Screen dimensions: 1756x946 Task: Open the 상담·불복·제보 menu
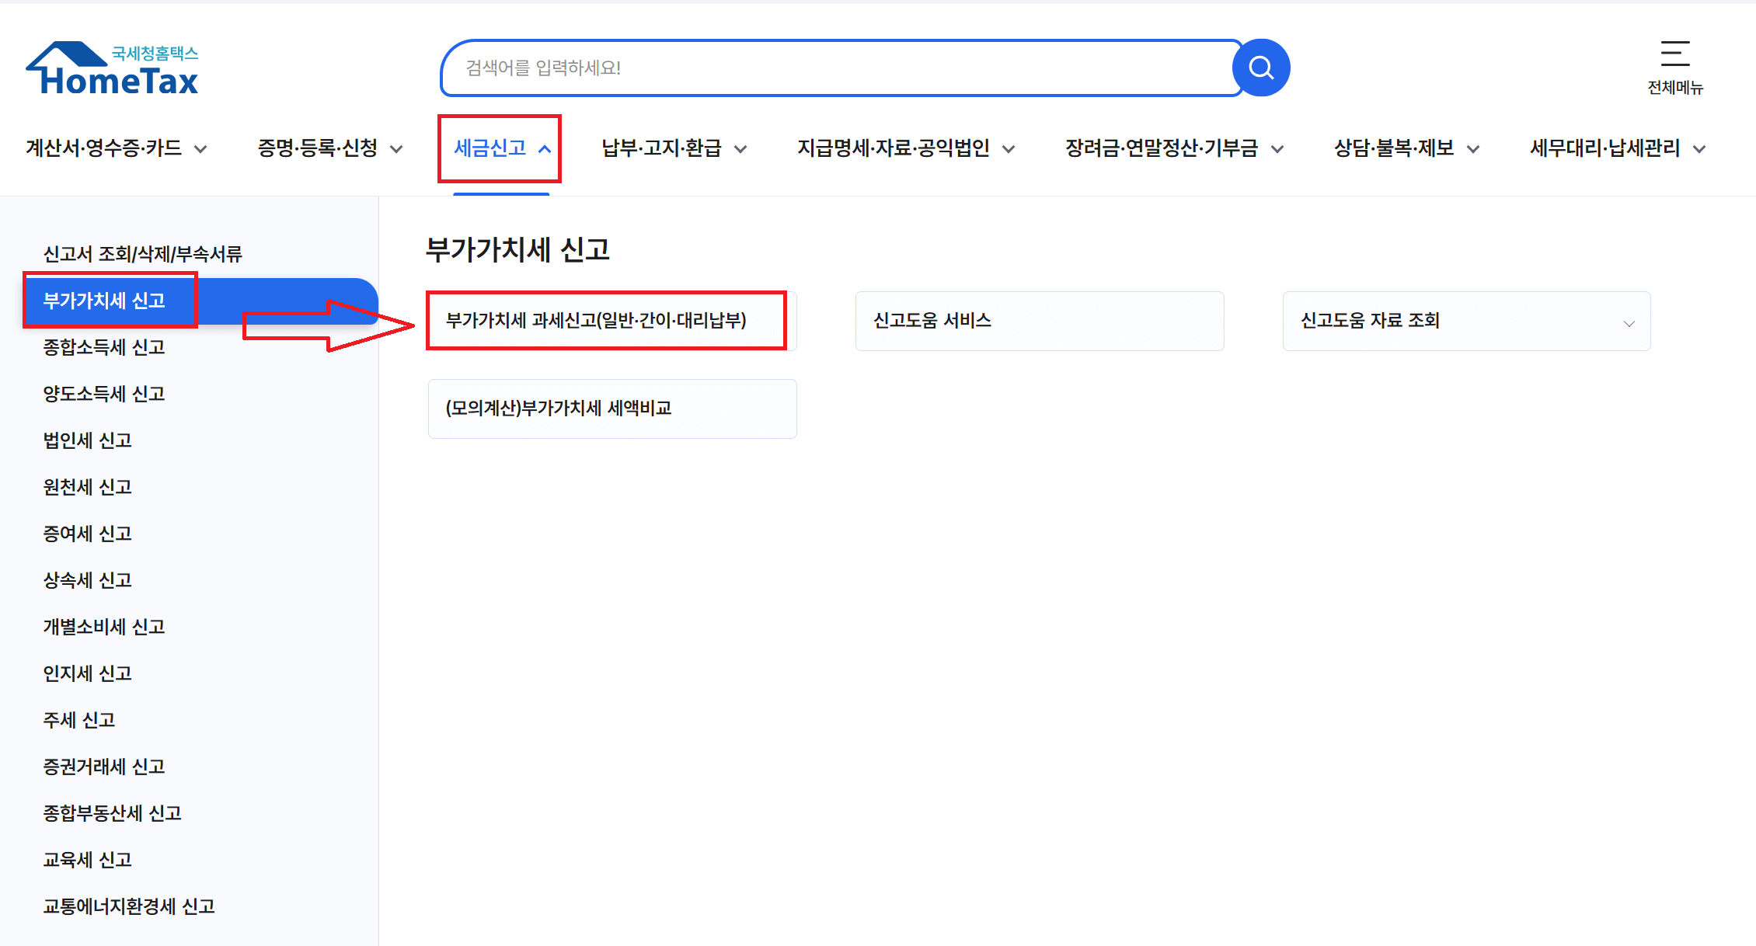1406,148
